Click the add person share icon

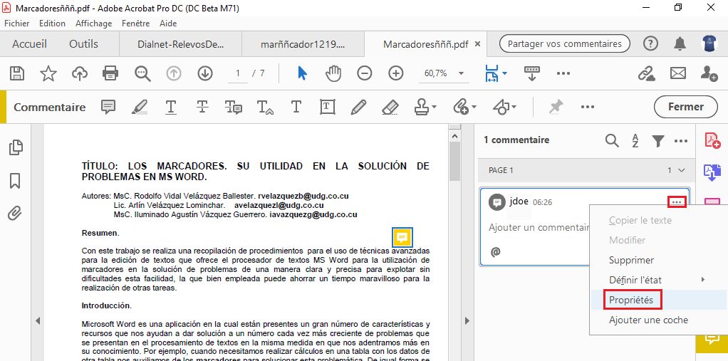[x=709, y=73]
